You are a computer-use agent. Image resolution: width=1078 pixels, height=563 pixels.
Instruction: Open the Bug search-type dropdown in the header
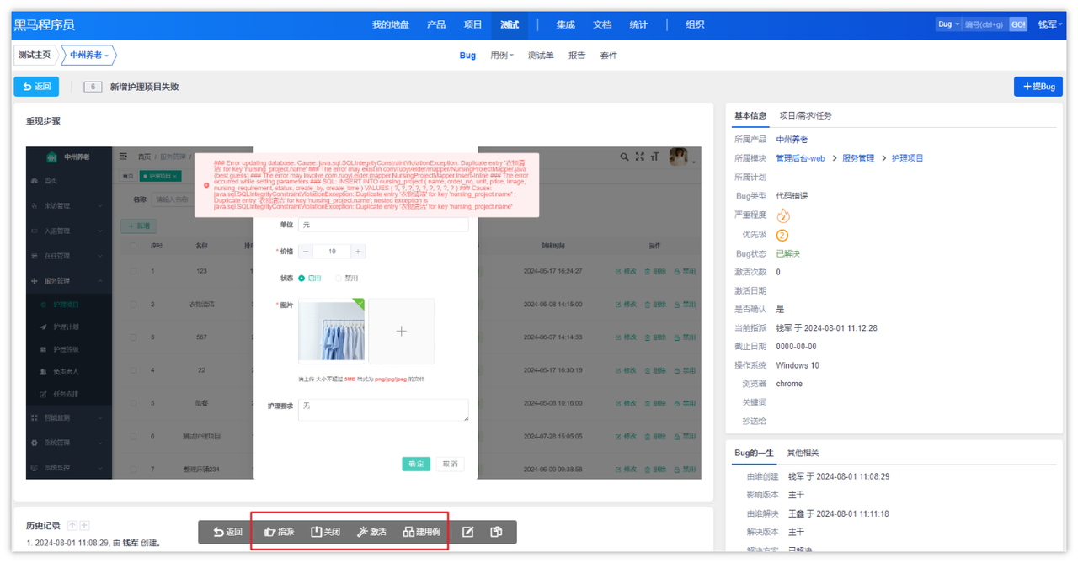coord(948,24)
